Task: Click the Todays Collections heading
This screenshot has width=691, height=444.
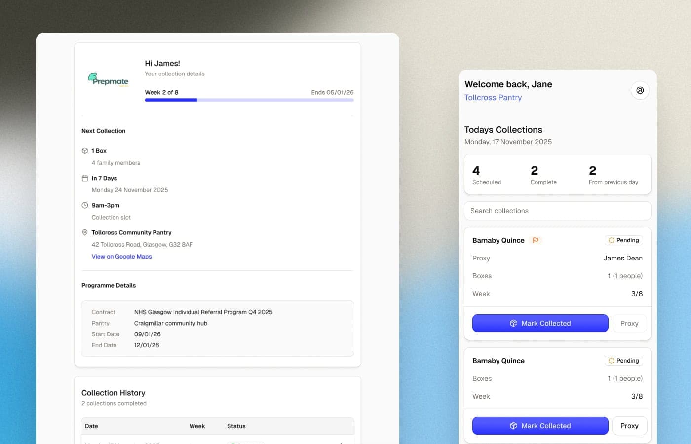Action: pyautogui.click(x=503, y=130)
